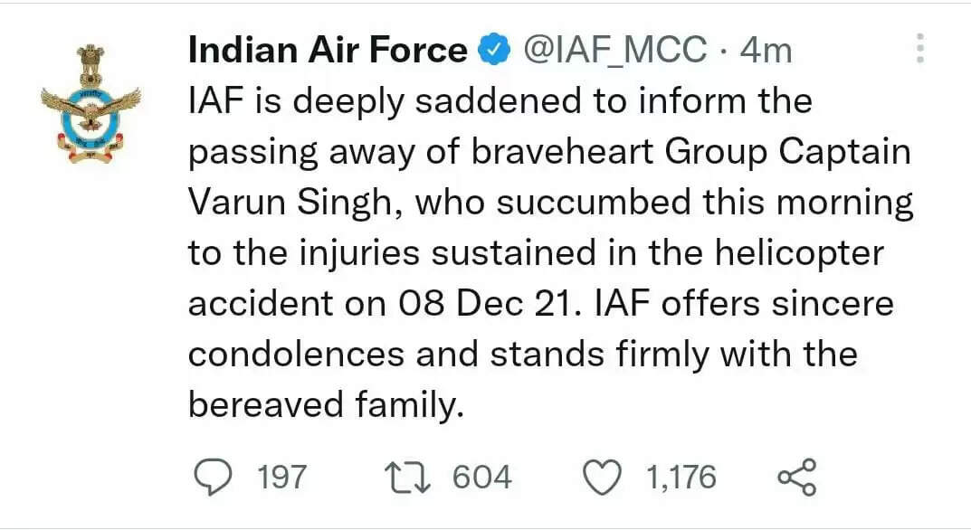This screenshot has width=971, height=530.
Task: Click the 4m timestamp
Action: (766, 50)
